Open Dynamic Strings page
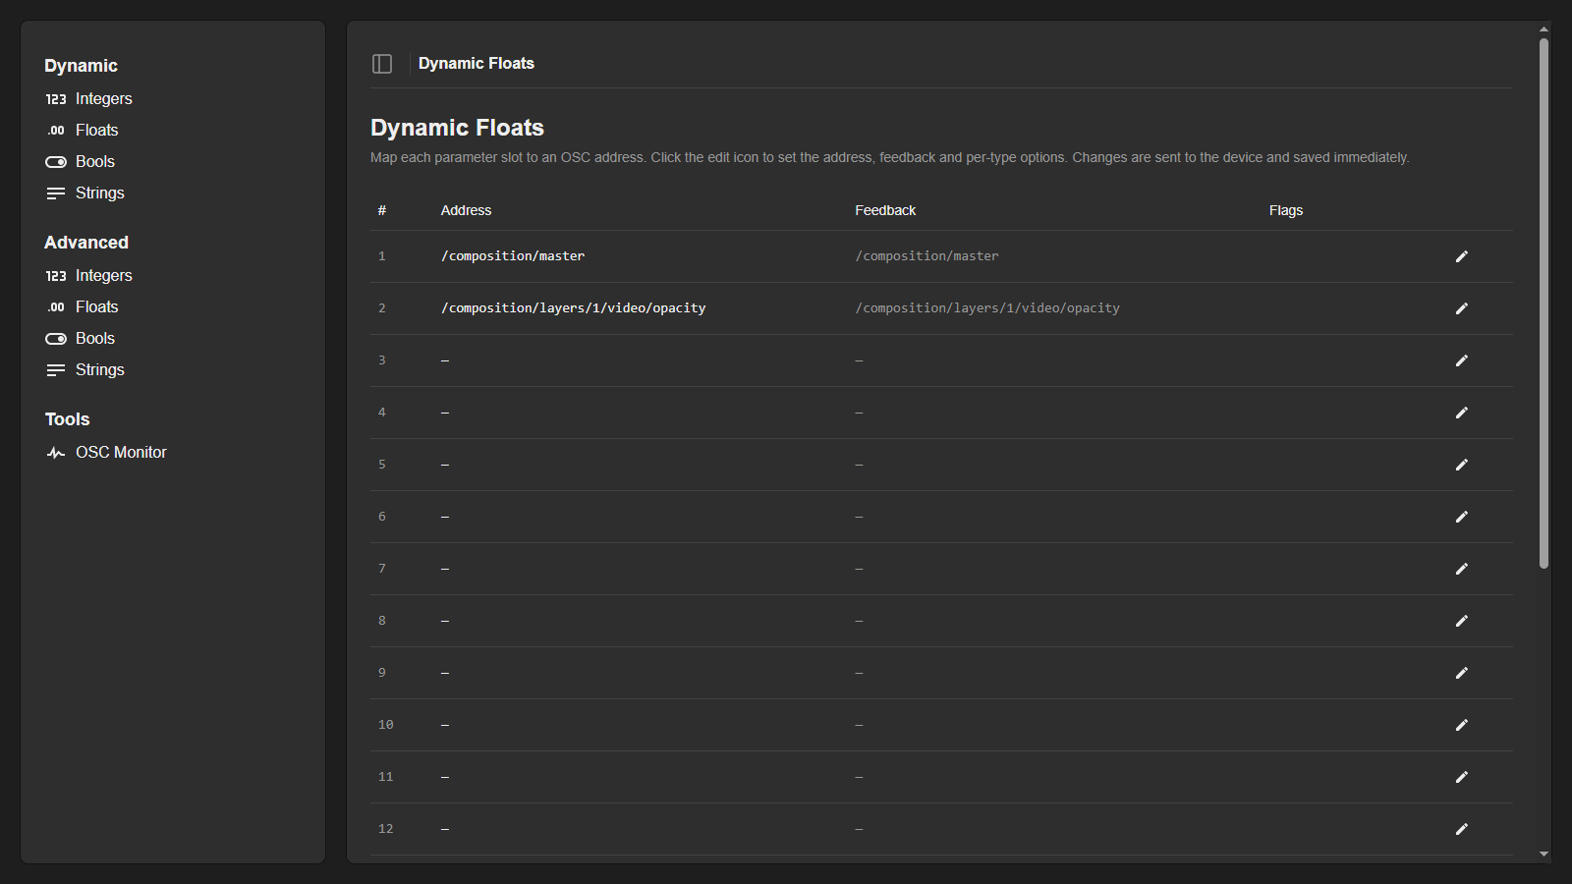Screen dimensions: 1572x884 click(x=84, y=193)
